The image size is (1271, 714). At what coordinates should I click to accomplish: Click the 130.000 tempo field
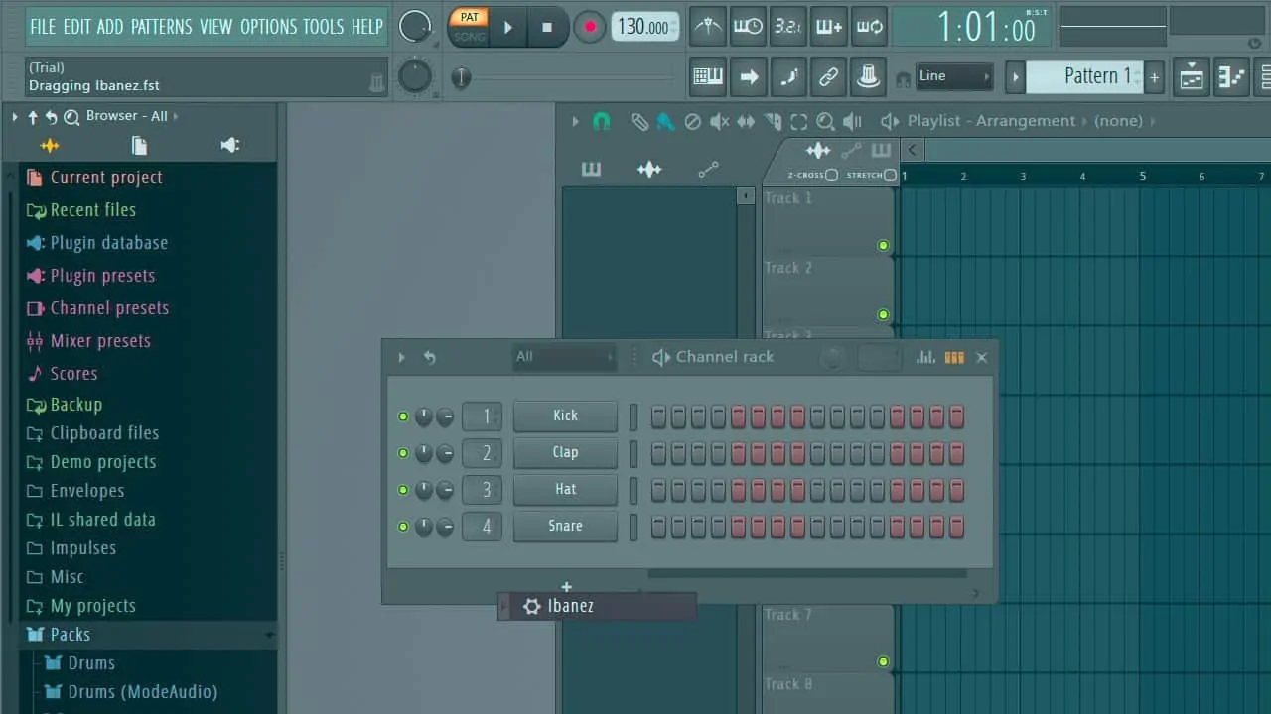click(645, 27)
